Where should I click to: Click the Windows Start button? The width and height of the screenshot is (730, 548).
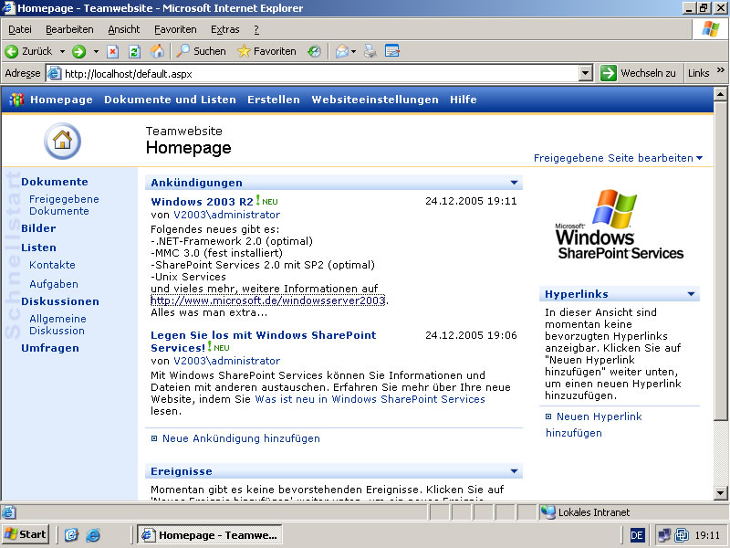[x=26, y=534]
